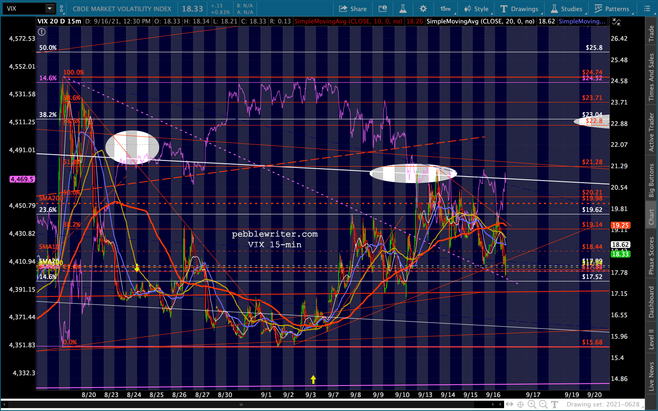Toggle the Level II side panel
Screen dimensions: 658x411
pos(651,339)
